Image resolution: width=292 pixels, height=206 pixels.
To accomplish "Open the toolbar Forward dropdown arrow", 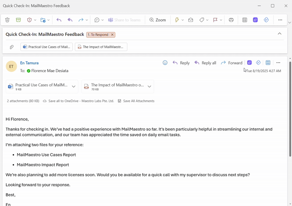I will click(87, 20).
